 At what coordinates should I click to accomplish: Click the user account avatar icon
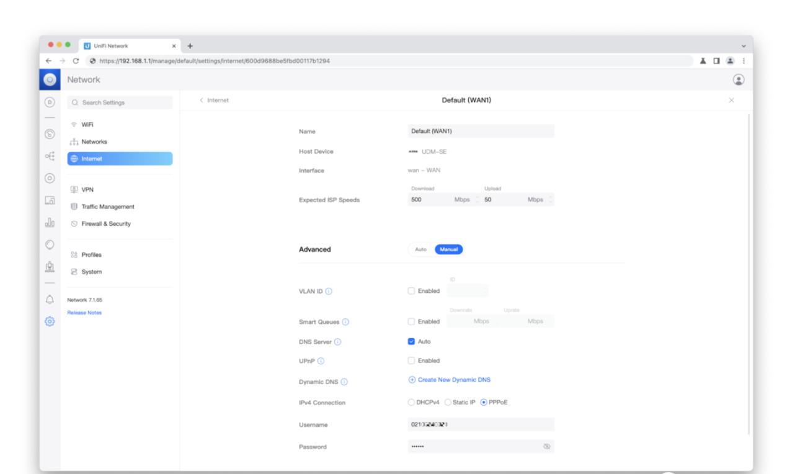pos(738,79)
